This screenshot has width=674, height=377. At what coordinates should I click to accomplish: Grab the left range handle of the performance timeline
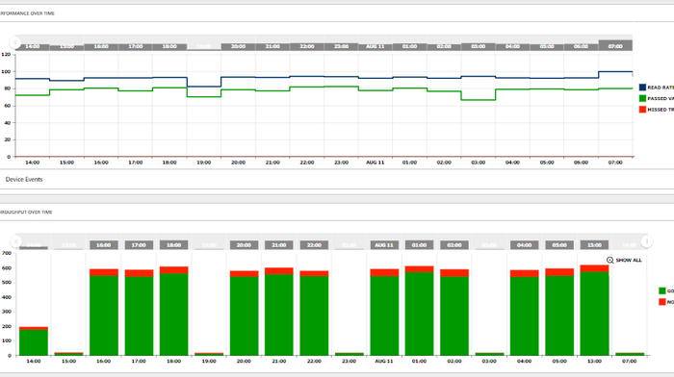coord(15,43)
